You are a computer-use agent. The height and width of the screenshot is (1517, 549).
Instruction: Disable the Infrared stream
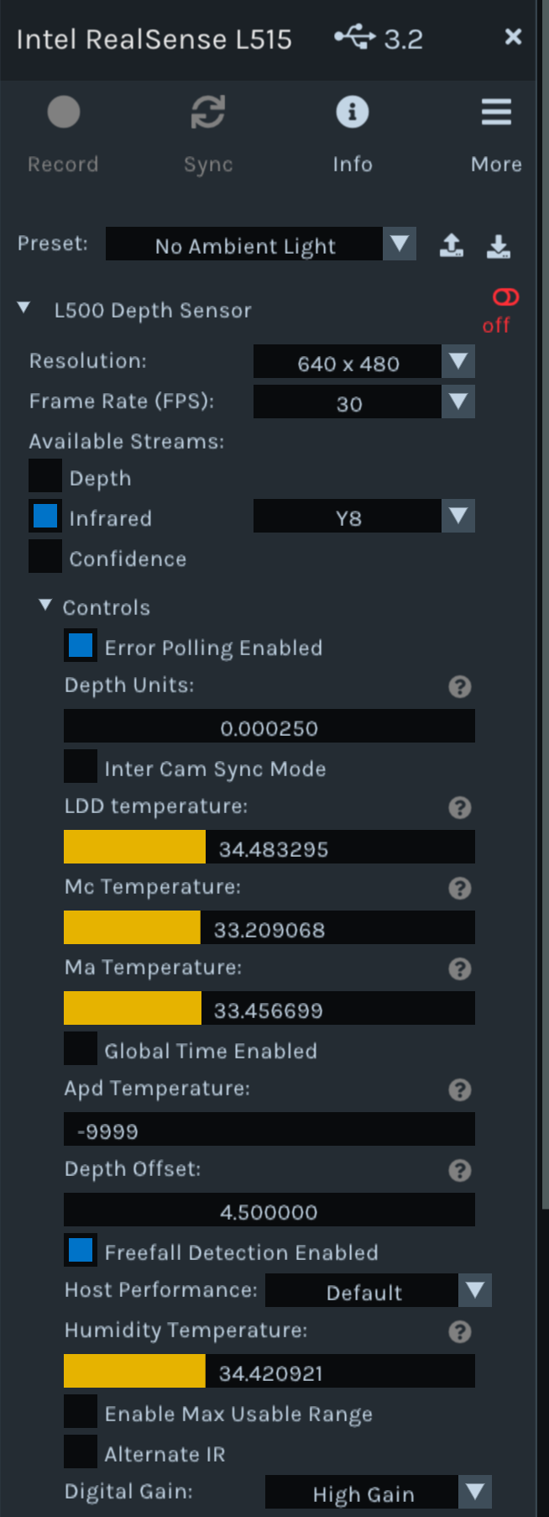[x=45, y=516]
